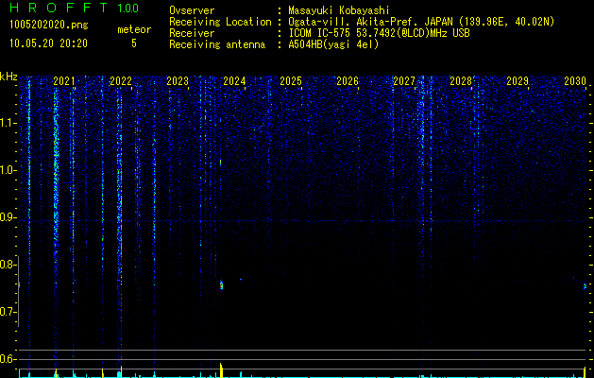Click the 0.7 kHz axis label
Viewport: 594px width, 378px height.
point(8,312)
